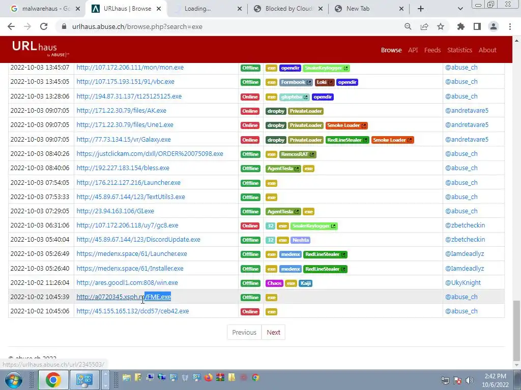Open the About page in the header

point(487,50)
